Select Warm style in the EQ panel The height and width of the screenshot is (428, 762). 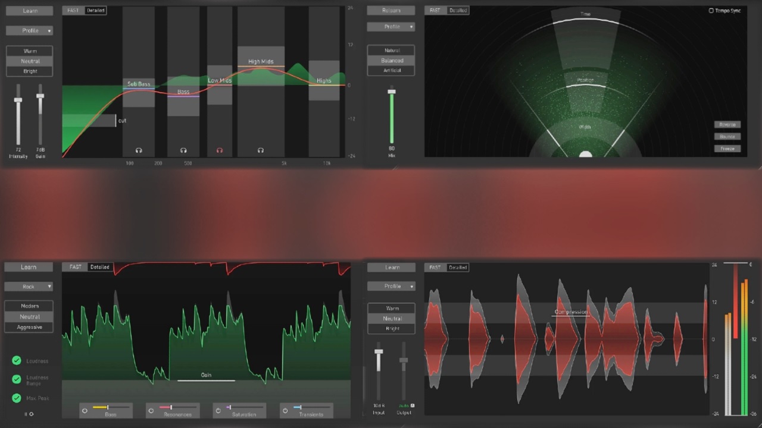click(30, 51)
